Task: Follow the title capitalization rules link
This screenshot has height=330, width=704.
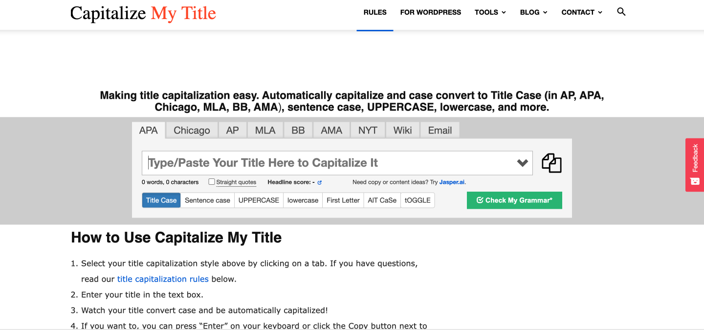Action: [163, 279]
